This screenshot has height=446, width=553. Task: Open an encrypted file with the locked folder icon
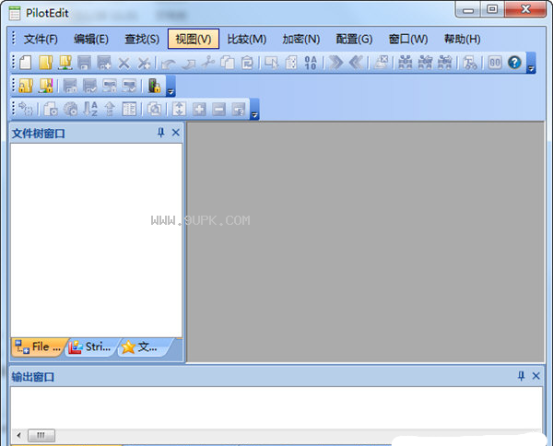pos(26,86)
